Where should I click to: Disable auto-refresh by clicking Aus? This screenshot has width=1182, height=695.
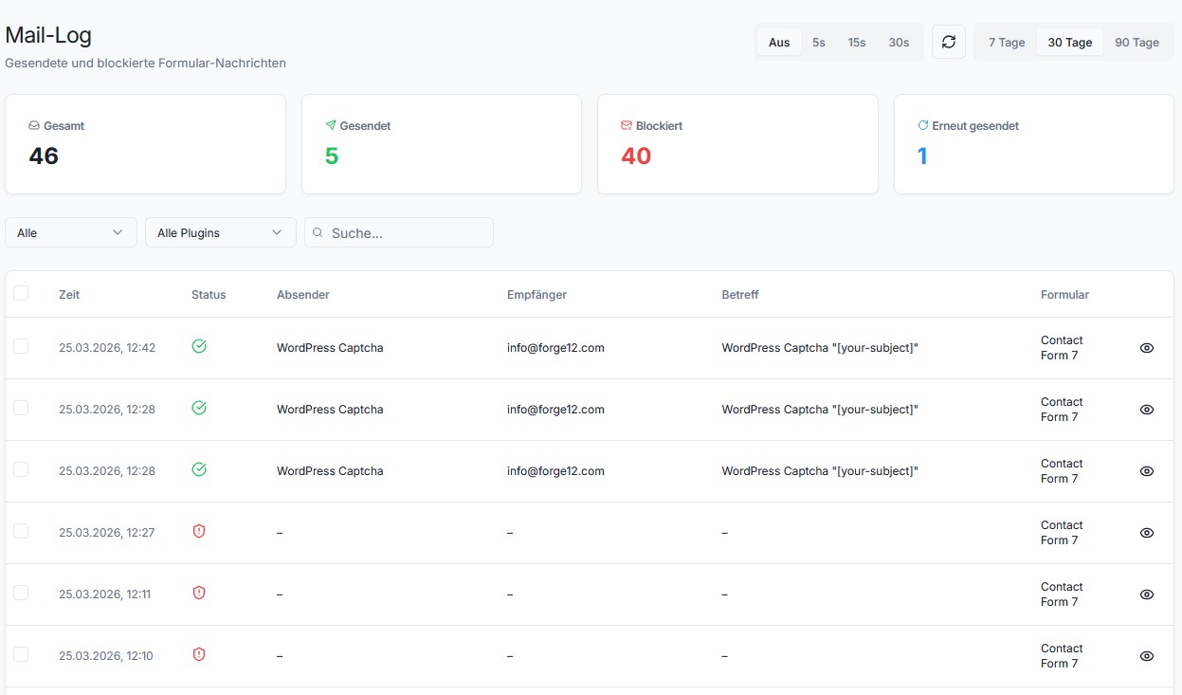click(778, 42)
